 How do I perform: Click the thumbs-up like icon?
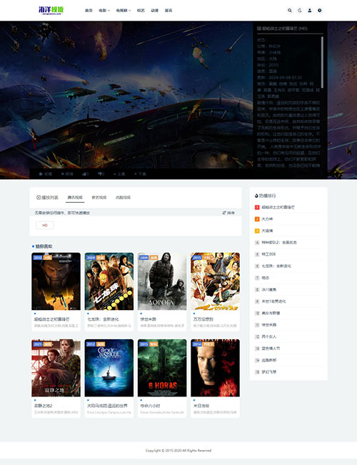86,174
